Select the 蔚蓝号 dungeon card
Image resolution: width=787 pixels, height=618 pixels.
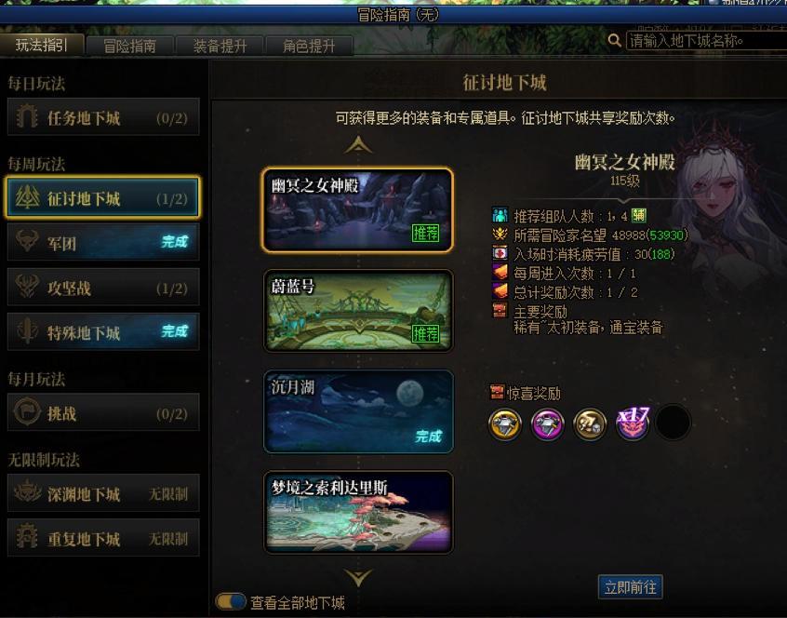[x=358, y=310]
